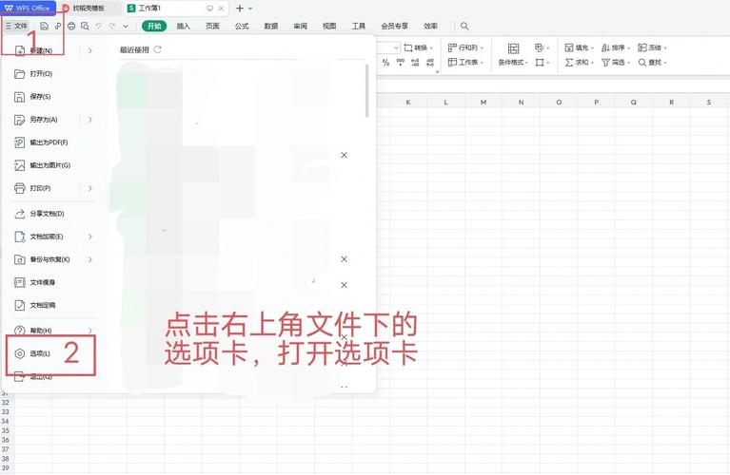Open the 会员专享 ribbon tab
The height and width of the screenshot is (475, 730).
tap(394, 26)
